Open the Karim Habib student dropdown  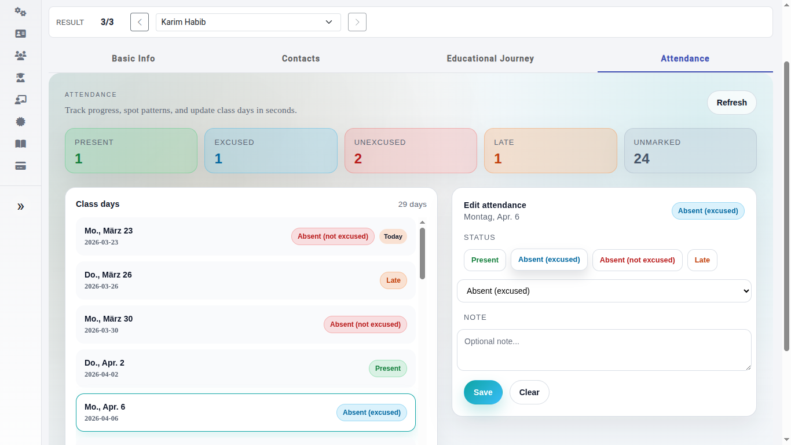(x=248, y=22)
